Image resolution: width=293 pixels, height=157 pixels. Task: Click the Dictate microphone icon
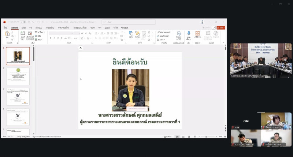[189, 34]
